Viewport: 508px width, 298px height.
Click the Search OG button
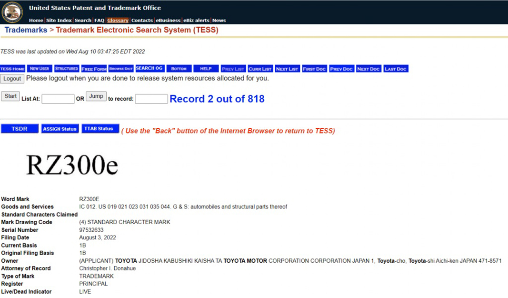(x=149, y=69)
